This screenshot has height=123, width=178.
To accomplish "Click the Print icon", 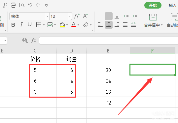I will (13, 5).
